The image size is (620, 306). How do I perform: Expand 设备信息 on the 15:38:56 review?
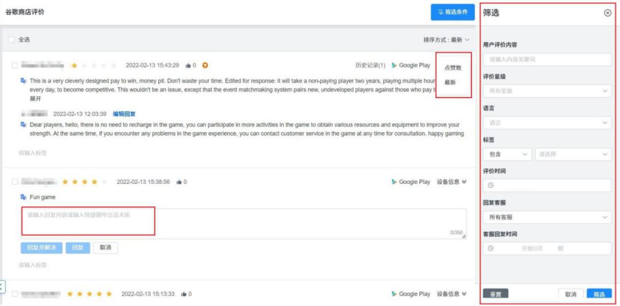[452, 182]
